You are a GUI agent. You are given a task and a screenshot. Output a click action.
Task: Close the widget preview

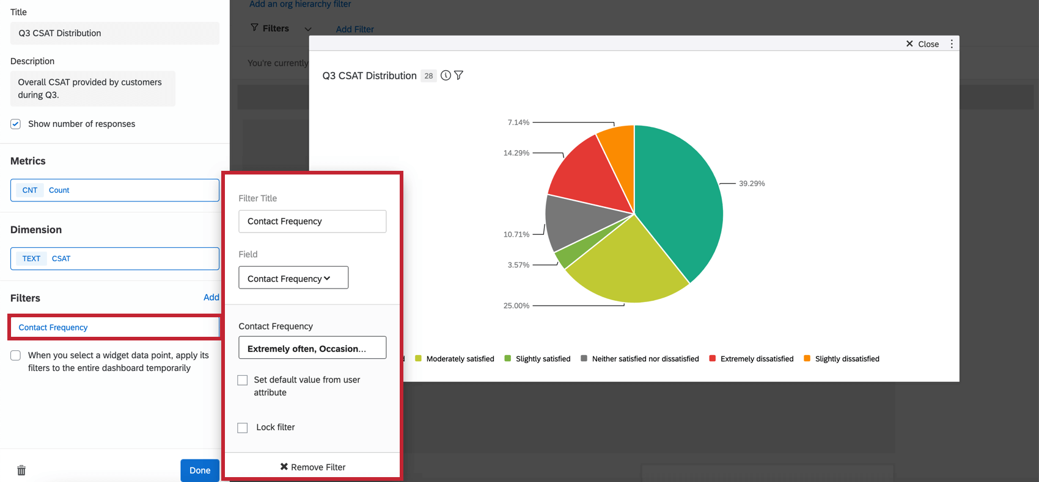[x=923, y=44]
